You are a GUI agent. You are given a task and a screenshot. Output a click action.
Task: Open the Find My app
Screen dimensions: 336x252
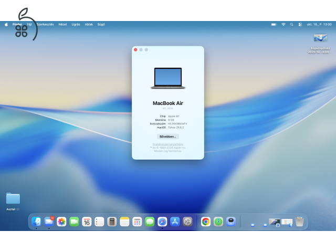(218, 222)
